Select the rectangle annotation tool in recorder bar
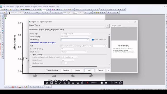 (x=52, y=83)
